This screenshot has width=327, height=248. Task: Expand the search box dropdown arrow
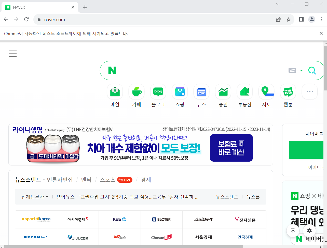(302, 70)
